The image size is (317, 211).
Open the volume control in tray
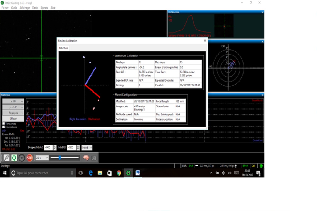pyautogui.click(x=230, y=173)
